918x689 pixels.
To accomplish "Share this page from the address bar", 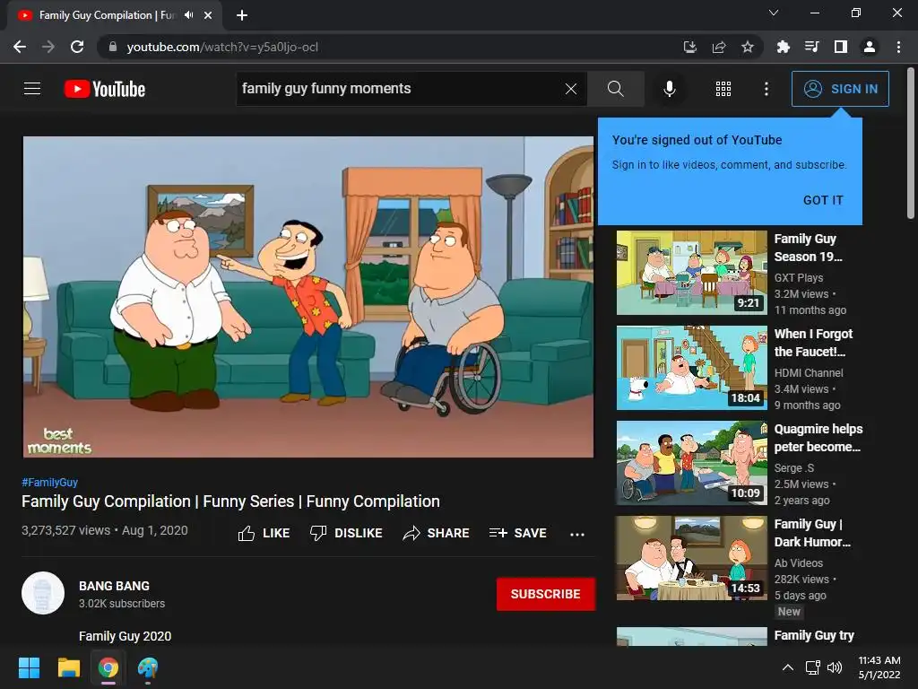I will pos(719,47).
